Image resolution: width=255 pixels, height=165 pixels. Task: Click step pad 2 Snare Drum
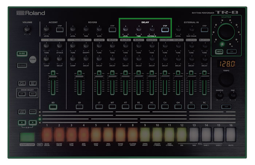[x=59, y=134]
